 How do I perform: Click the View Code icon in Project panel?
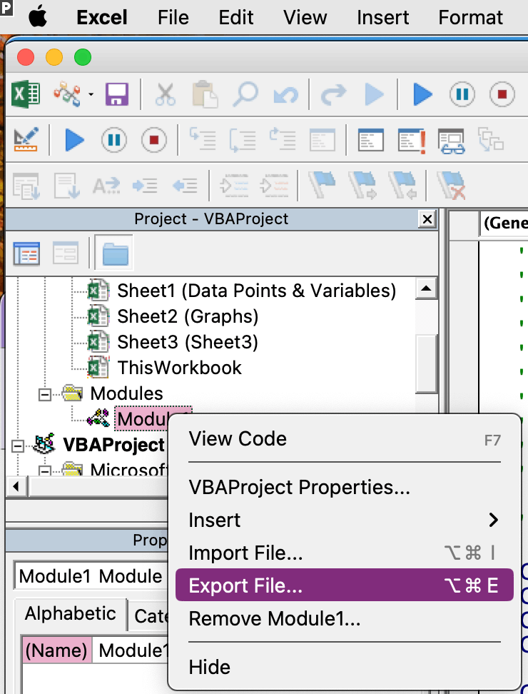click(x=26, y=253)
